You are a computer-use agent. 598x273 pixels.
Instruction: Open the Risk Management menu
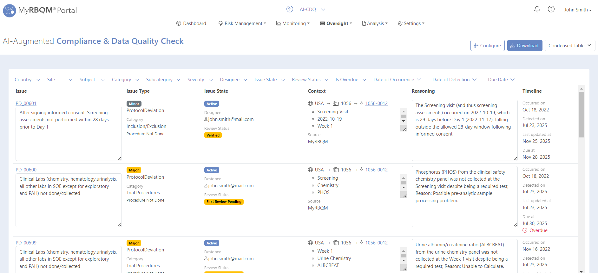pyautogui.click(x=242, y=23)
